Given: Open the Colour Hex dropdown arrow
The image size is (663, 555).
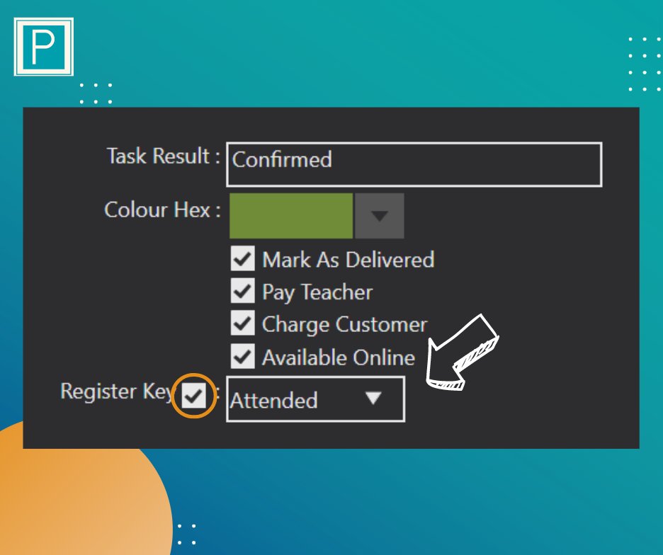Looking at the screenshot, I should coord(379,216).
